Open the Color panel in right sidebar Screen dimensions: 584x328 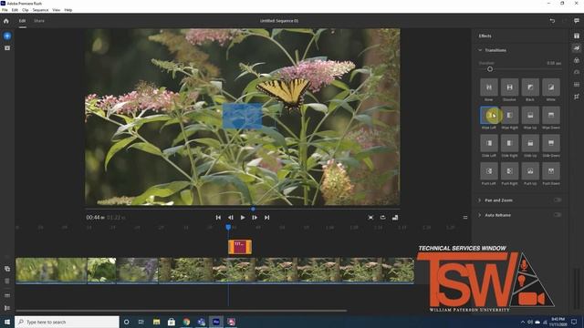point(577,60)
